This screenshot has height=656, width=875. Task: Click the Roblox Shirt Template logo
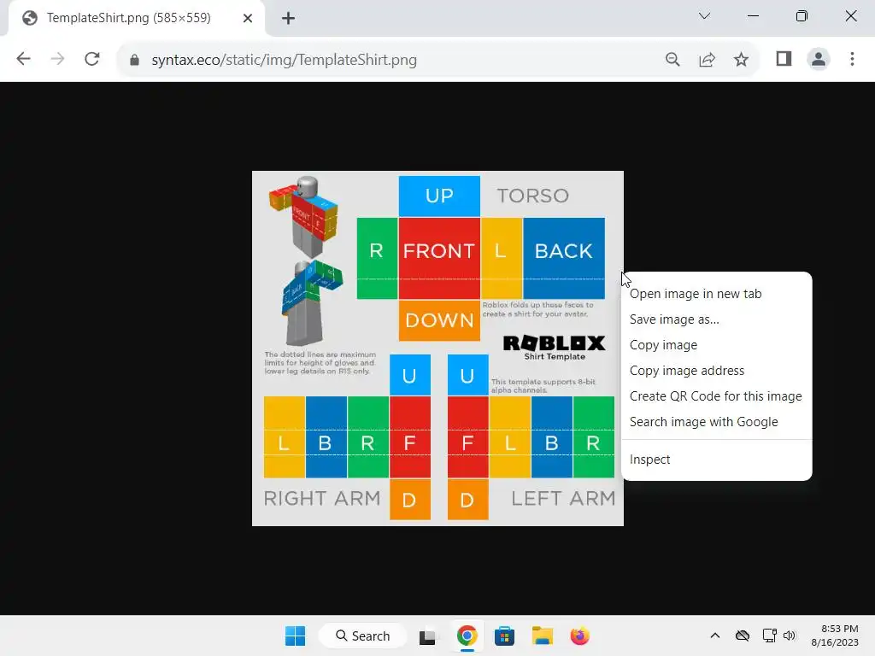point(554,348)
